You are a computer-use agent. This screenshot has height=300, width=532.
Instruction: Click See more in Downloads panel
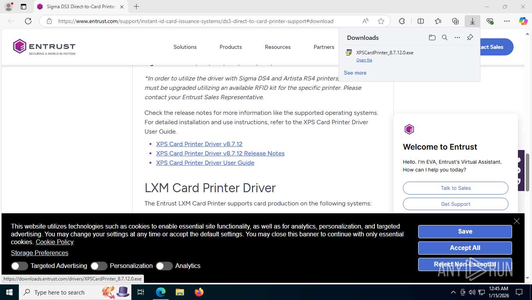(x=355, y=73)
